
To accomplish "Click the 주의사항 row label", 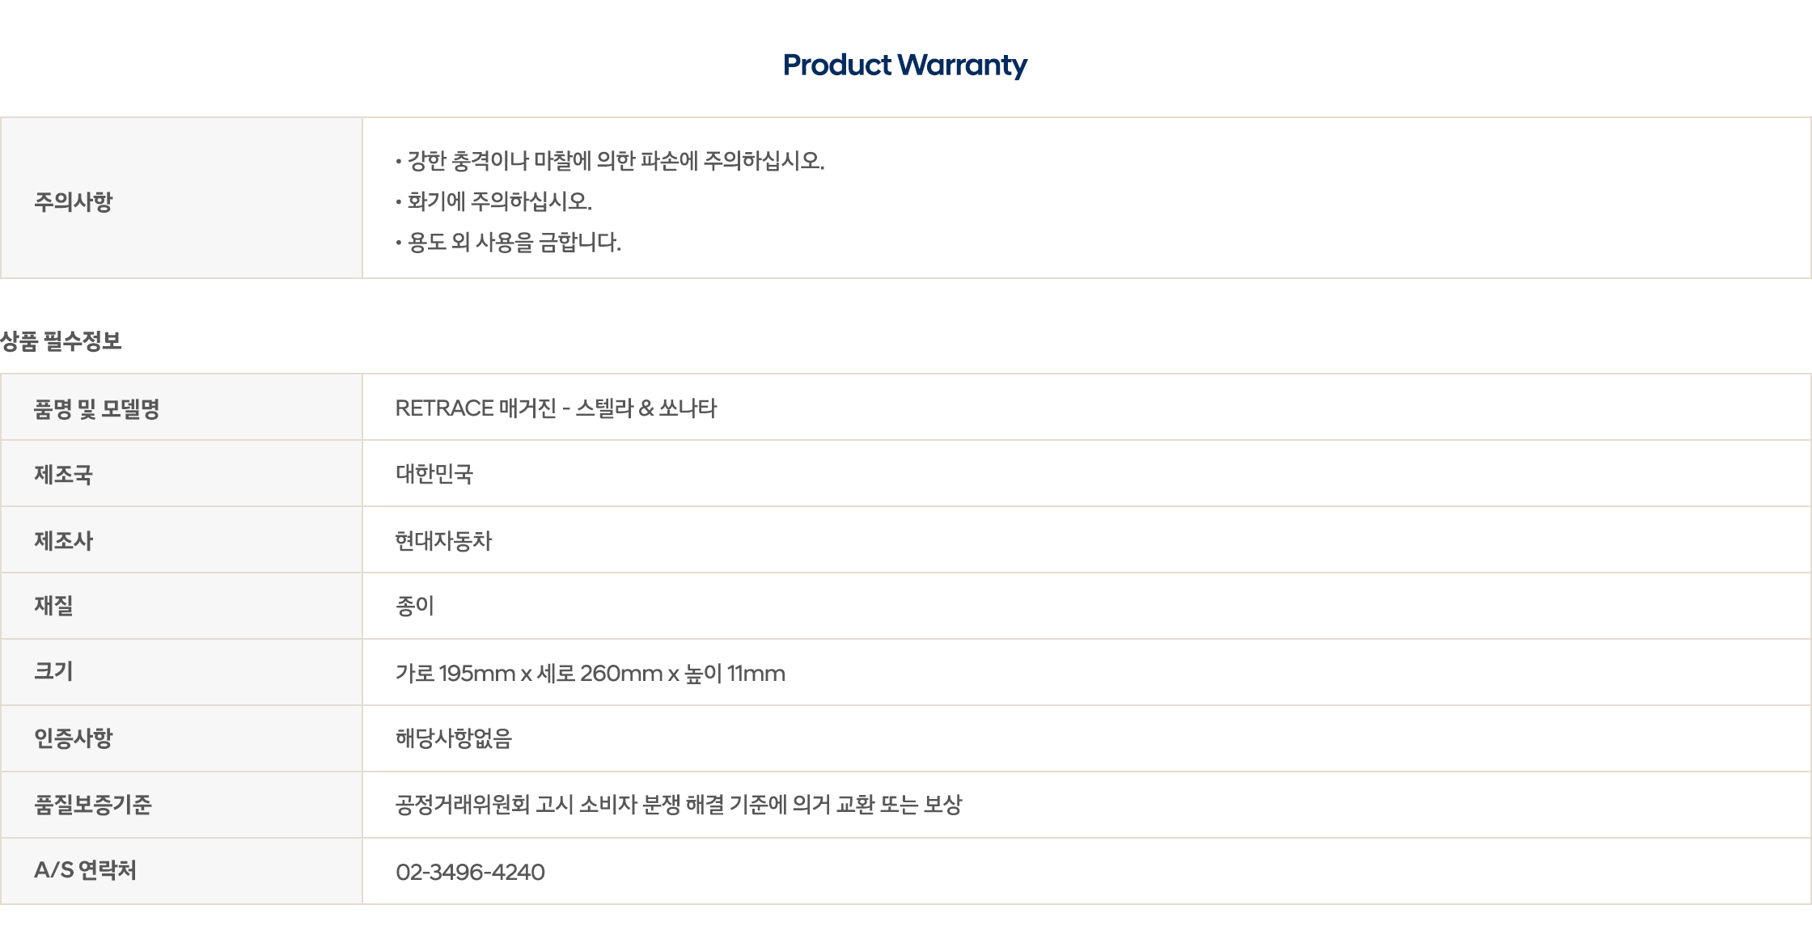I will tap(73, 201).
